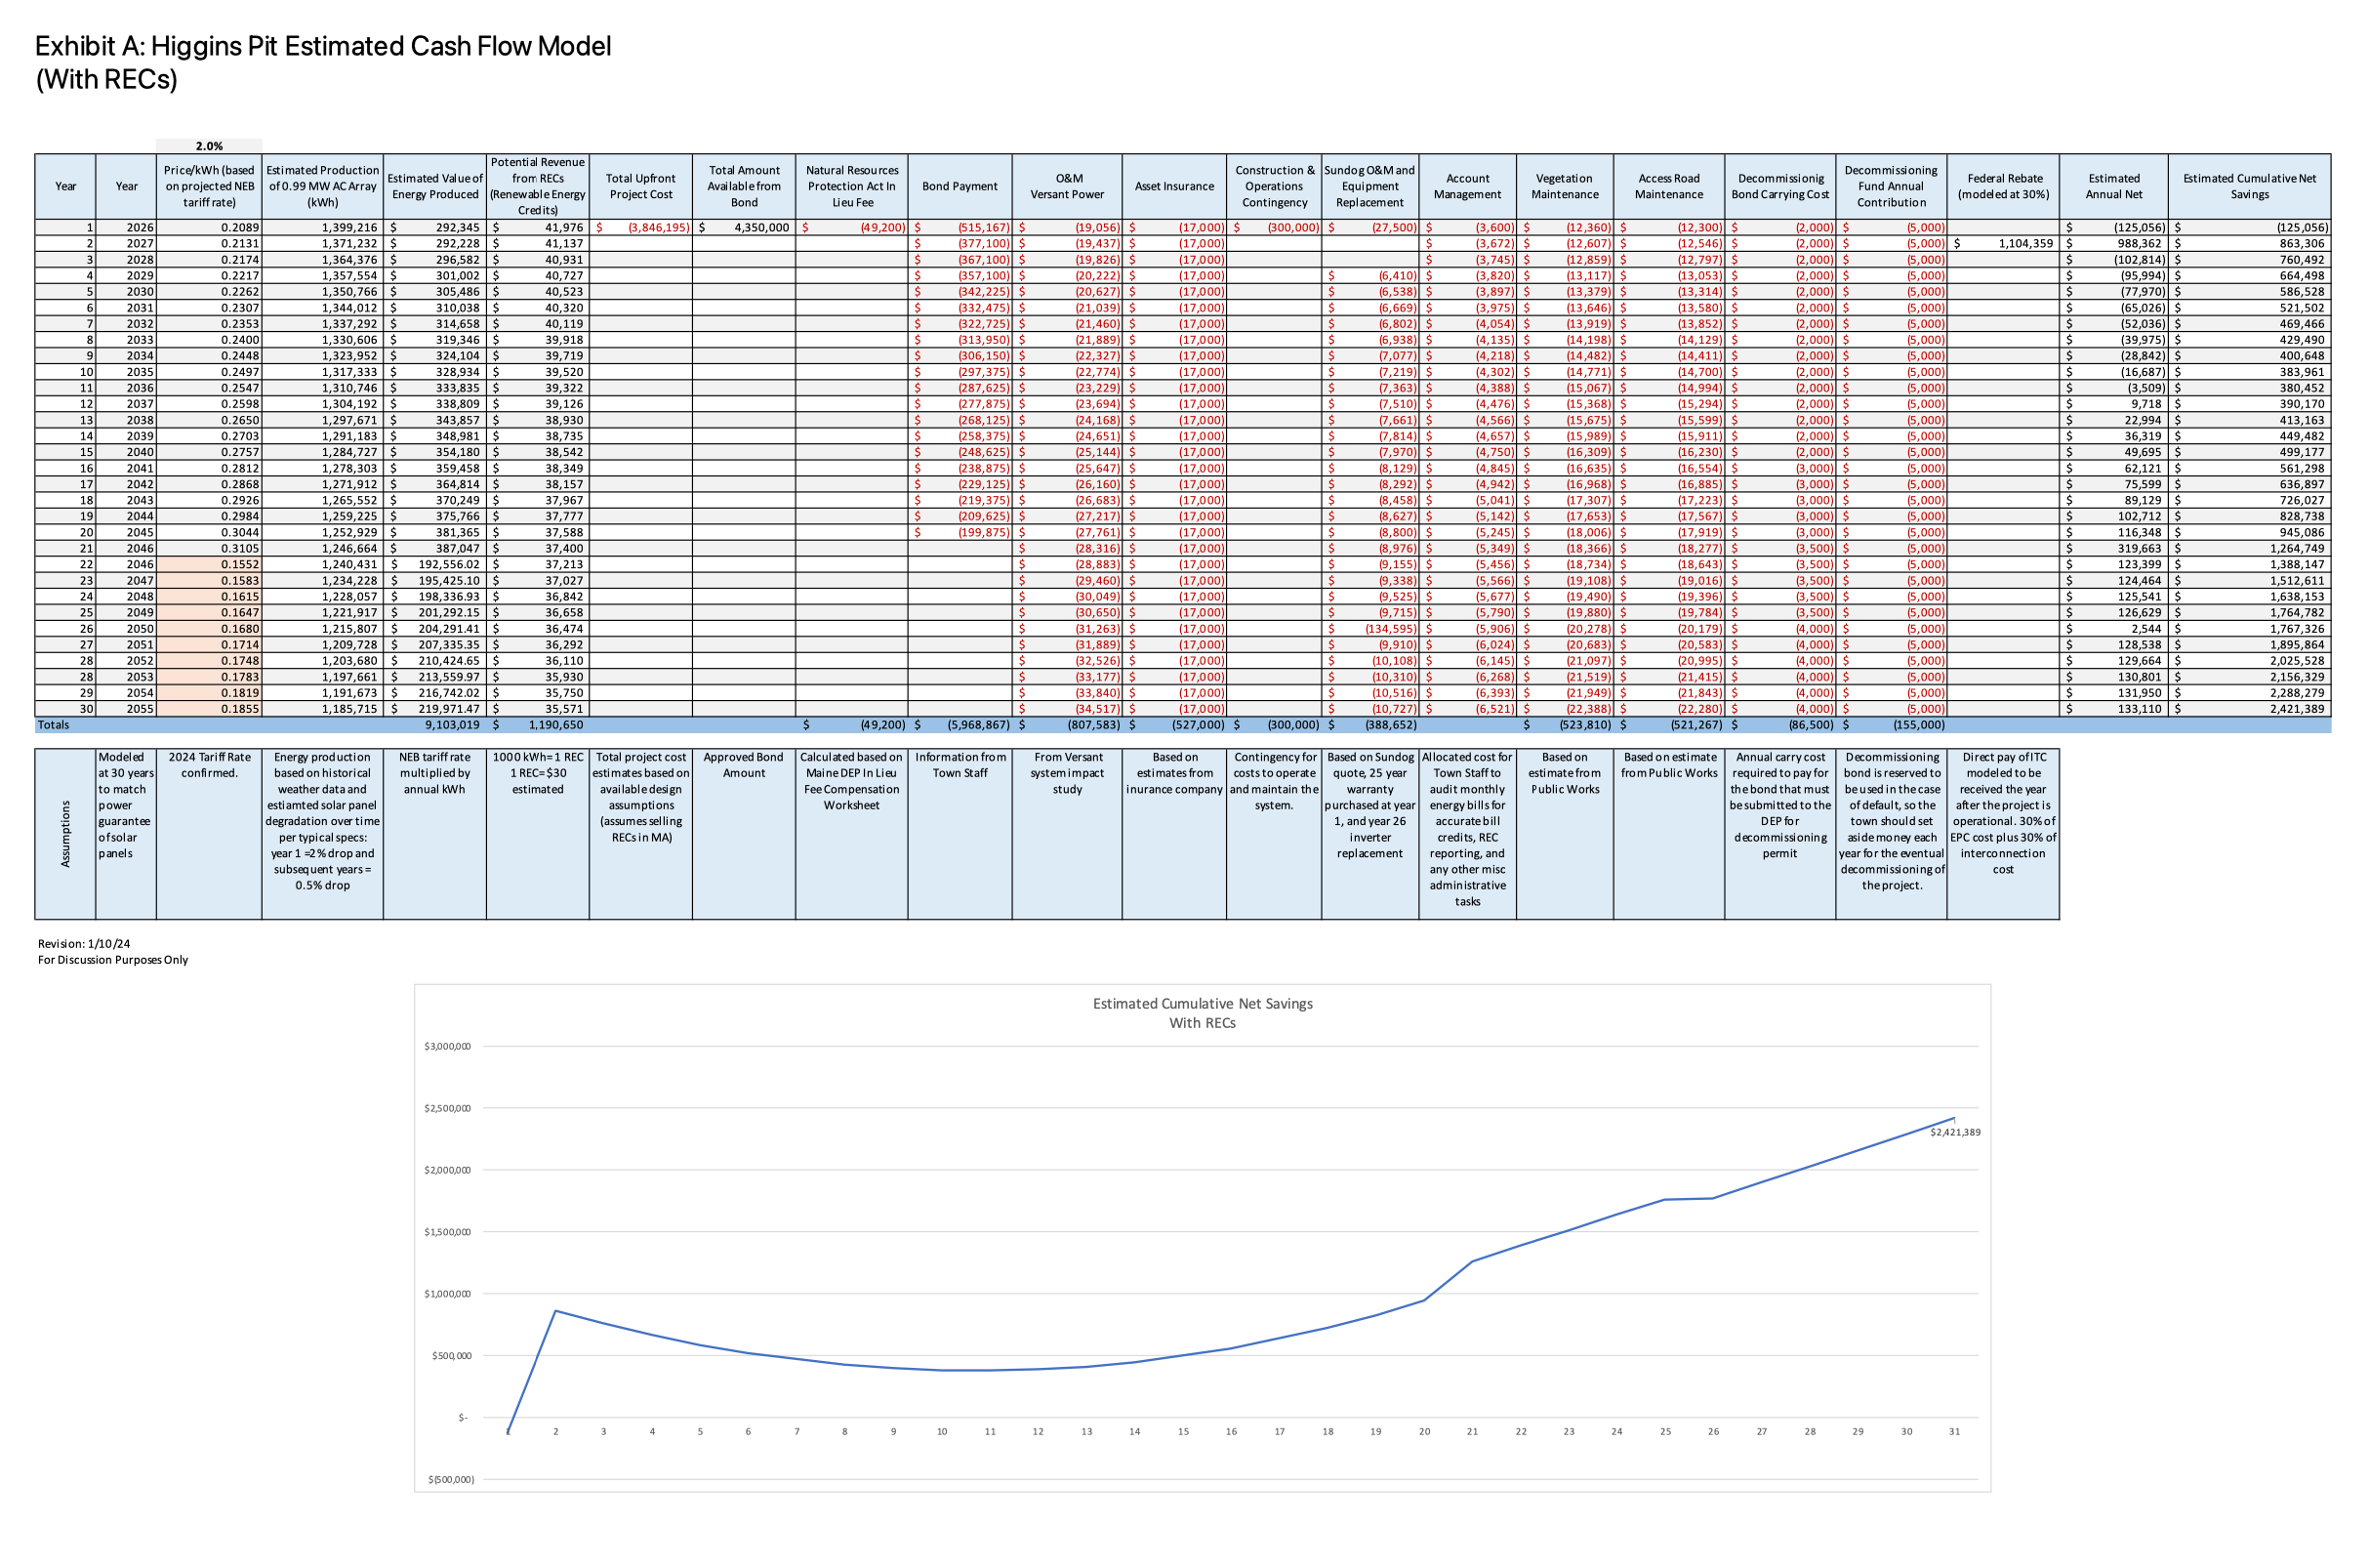
Task: Select the 9,103,019 energy value total
Action: pyautogui.click(x=451, y=725)
